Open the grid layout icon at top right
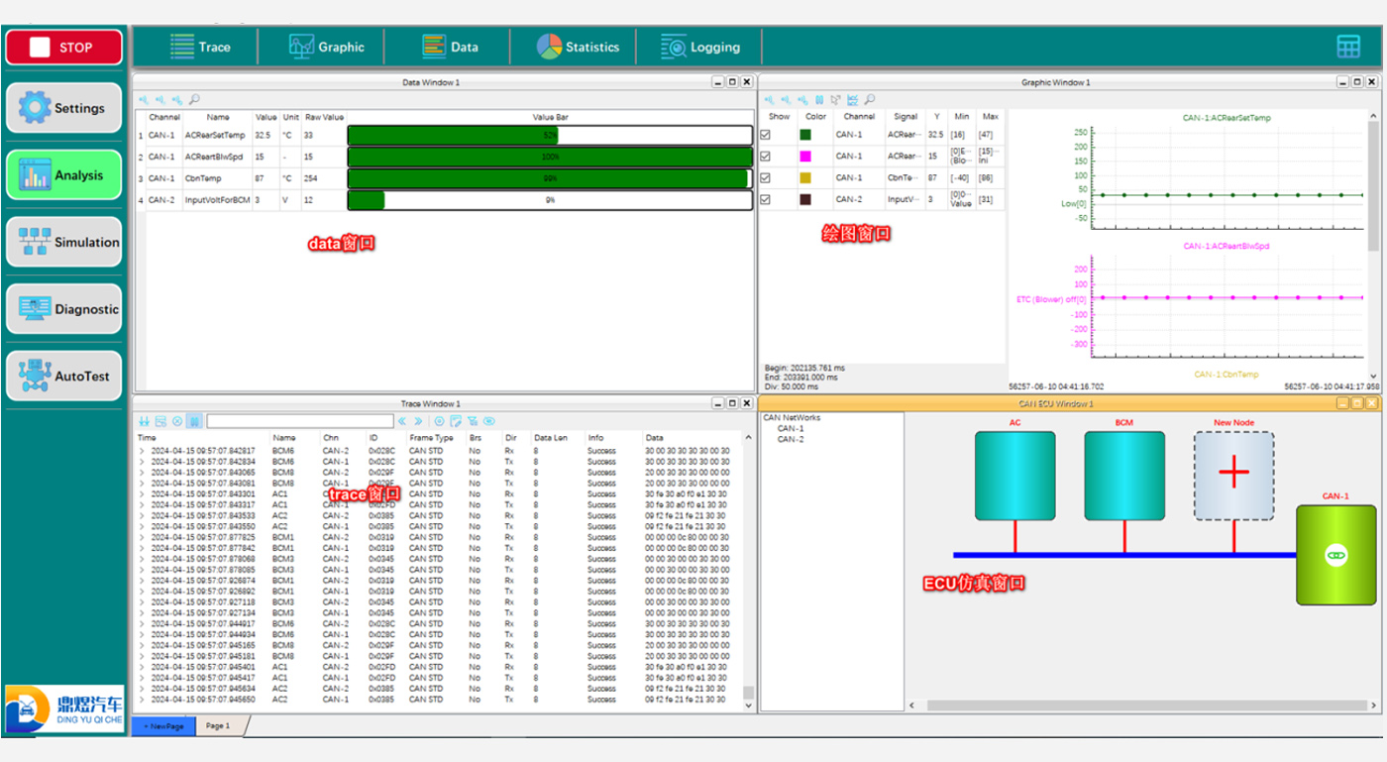 1347,47
